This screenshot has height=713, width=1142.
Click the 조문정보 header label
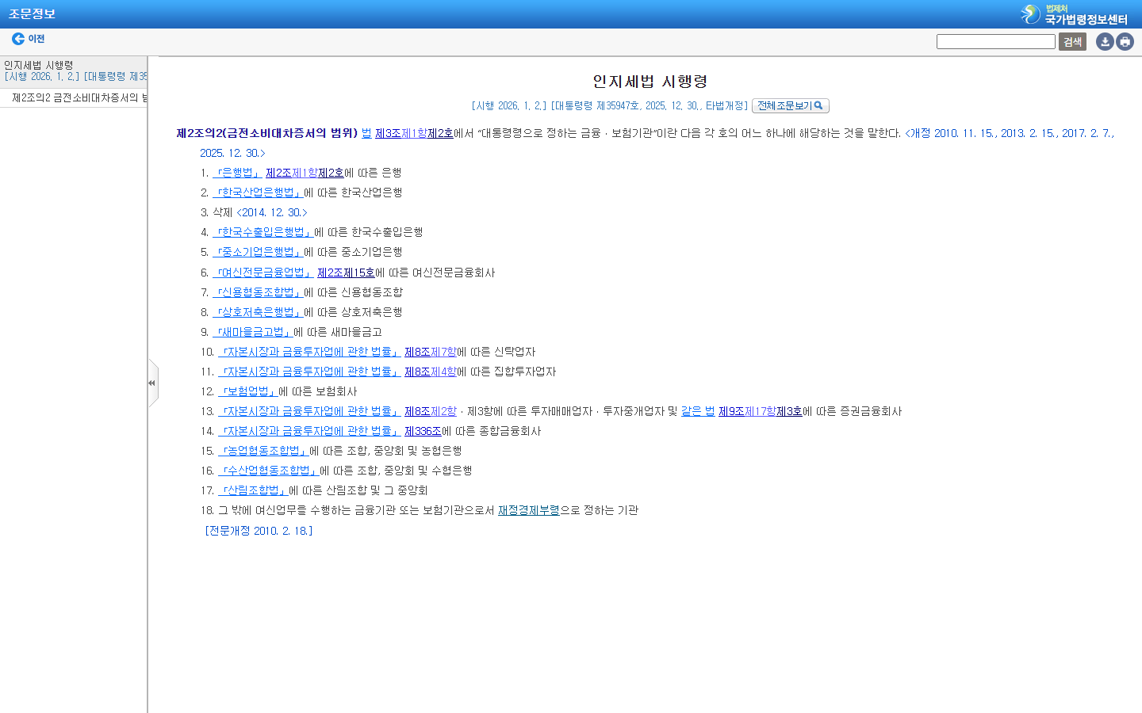tap(32, 14)
